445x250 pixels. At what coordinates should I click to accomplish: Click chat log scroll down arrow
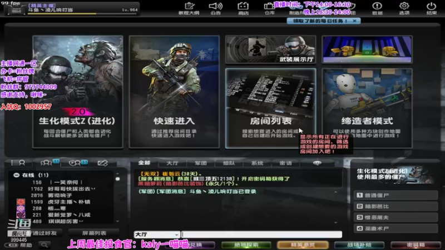336,223
